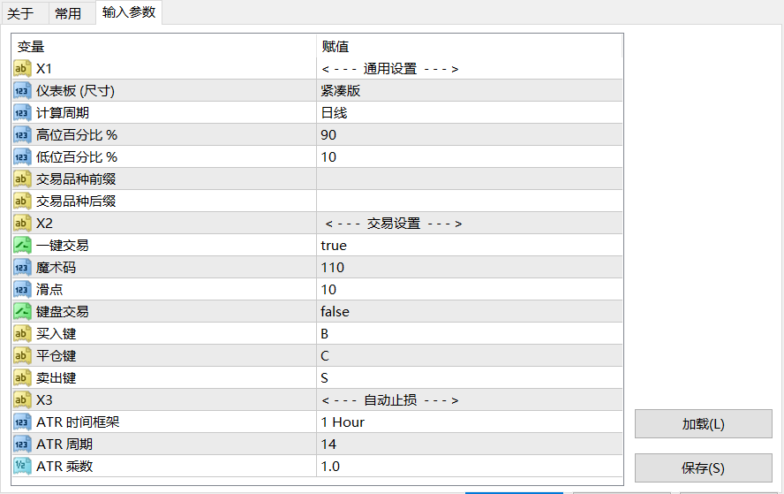Image resolution: width=784 pixels, height=494 pixels.
Task: Click the integer icon beside 仪表板 (尺寸)
Action: point(23,91)
